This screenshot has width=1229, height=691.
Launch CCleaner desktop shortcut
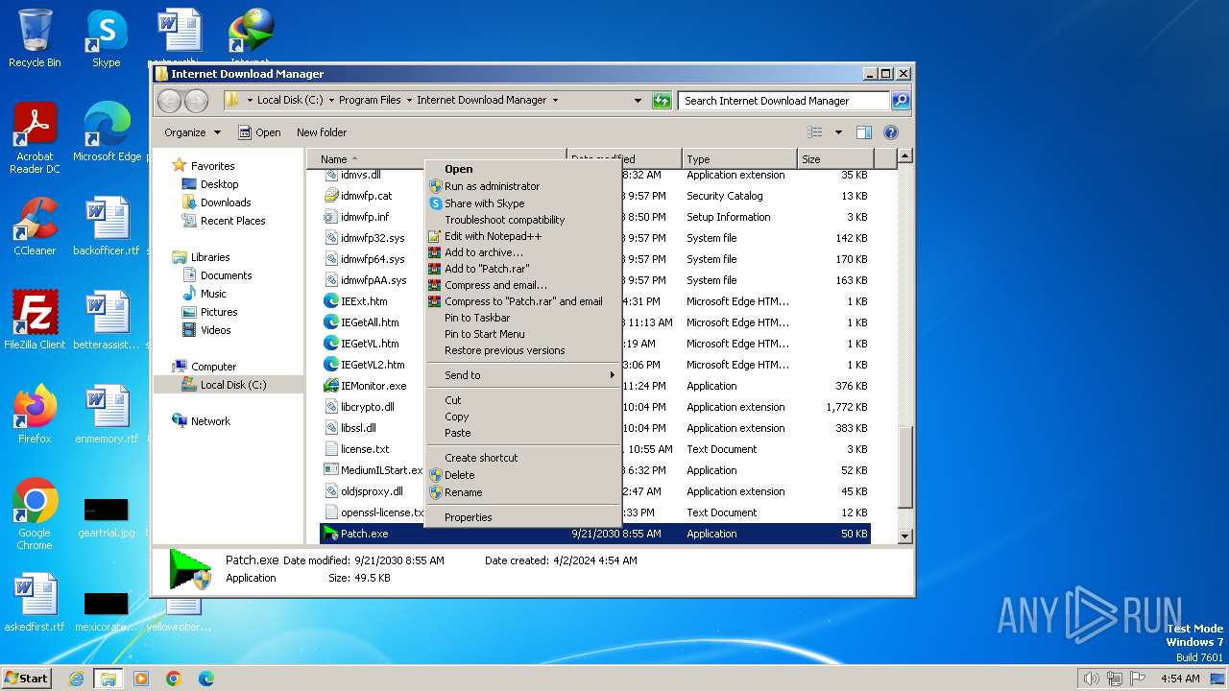coord(35,226)
